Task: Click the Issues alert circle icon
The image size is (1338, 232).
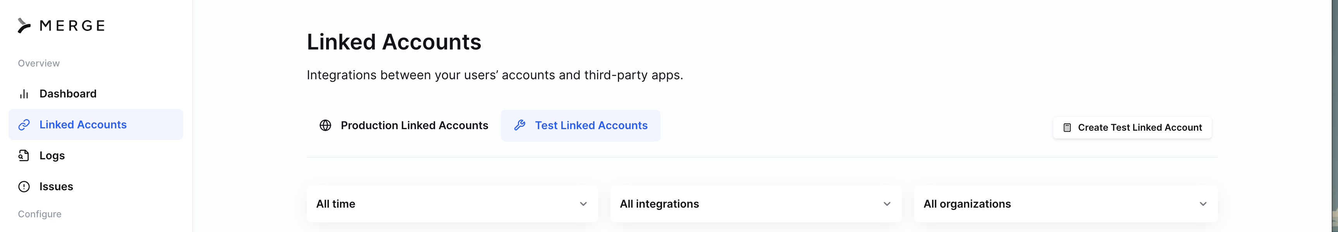Action: pyautogui.click(x=24, y=187)
